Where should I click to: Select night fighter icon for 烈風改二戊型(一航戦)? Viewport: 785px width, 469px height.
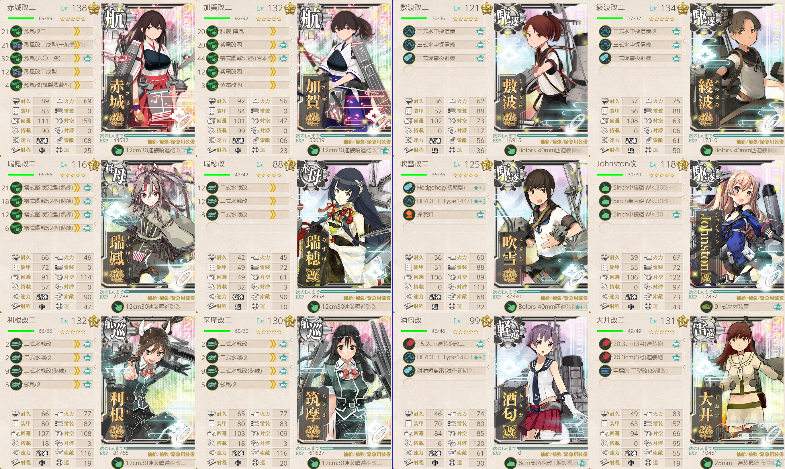(16, 45)
